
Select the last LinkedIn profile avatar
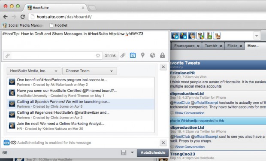[217, 36]
